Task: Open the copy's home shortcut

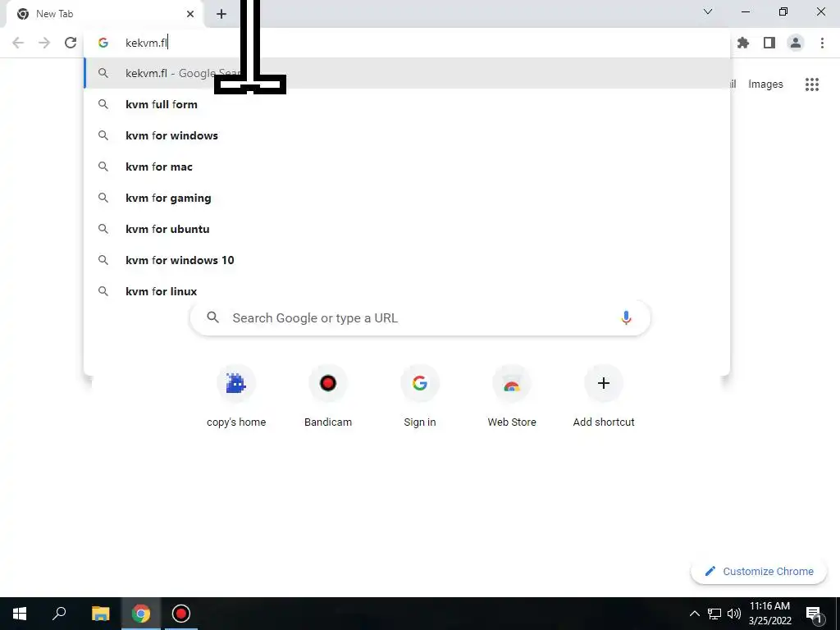Action: (x=236, y=396)
